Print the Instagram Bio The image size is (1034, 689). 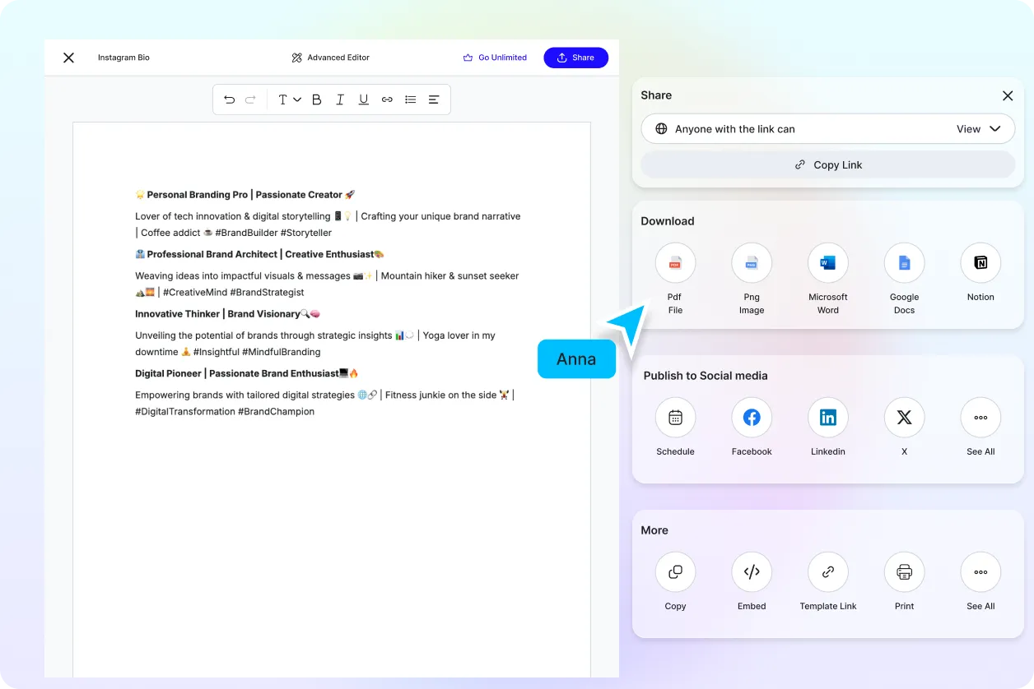(904, 571)
